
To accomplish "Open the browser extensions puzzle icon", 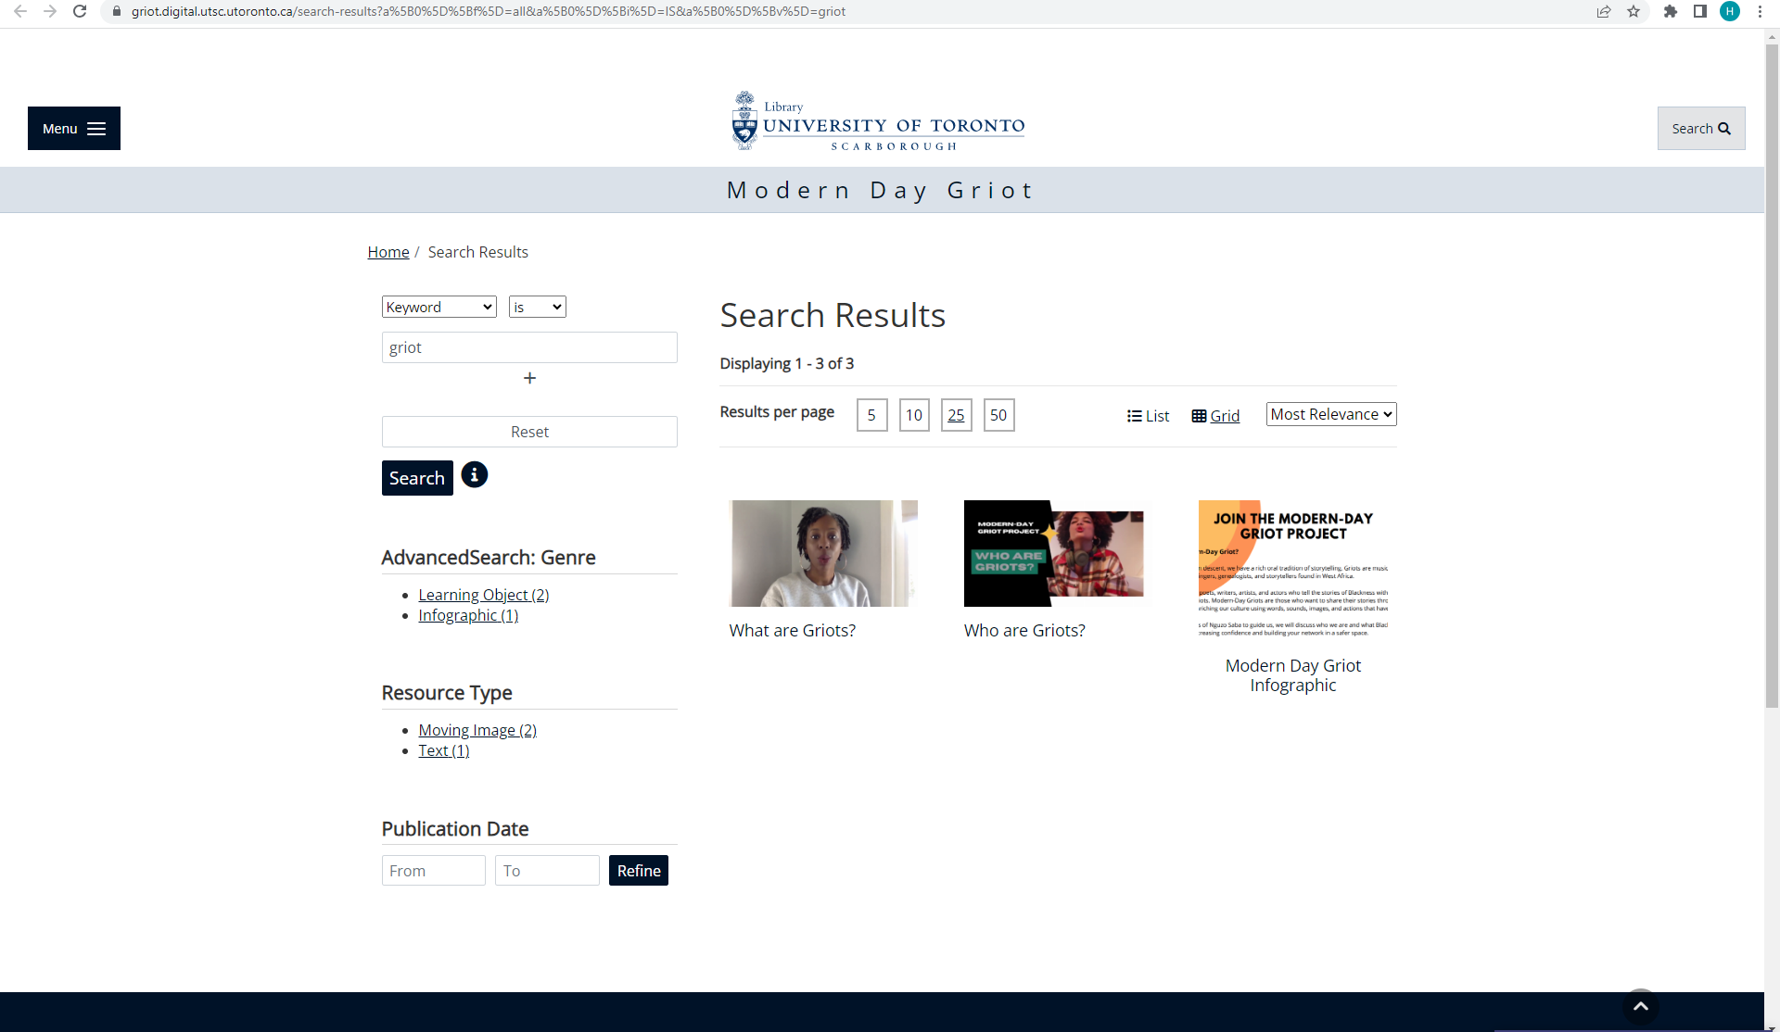I will tap(1670, 11).
